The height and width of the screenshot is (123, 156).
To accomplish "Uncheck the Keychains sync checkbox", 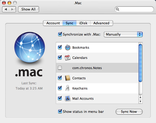I will tap(60, 88).
